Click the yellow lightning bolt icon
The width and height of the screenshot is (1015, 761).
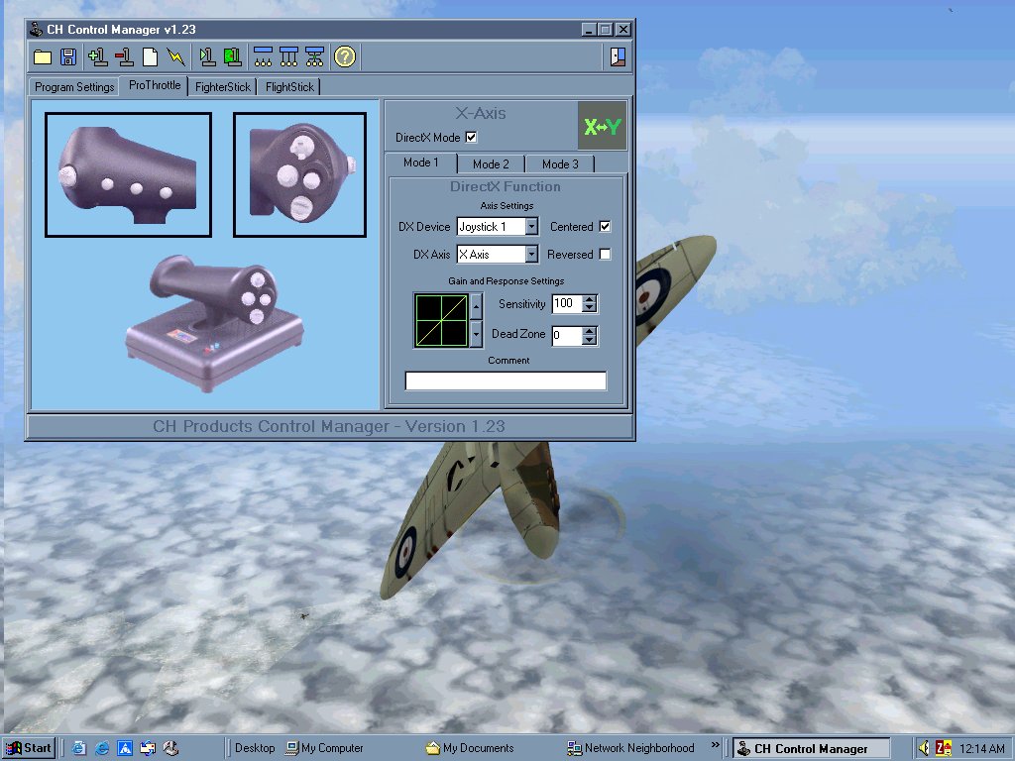tap(175, 56)
